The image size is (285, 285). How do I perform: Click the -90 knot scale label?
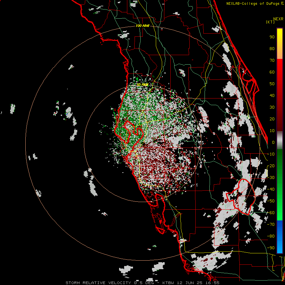271,248
